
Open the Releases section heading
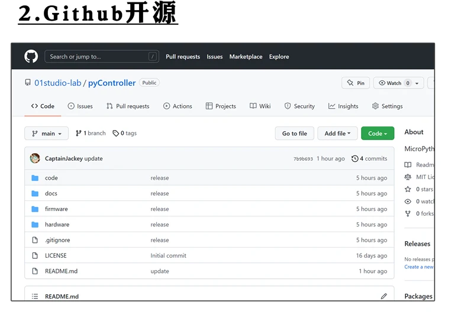click(x=417, y=243)
